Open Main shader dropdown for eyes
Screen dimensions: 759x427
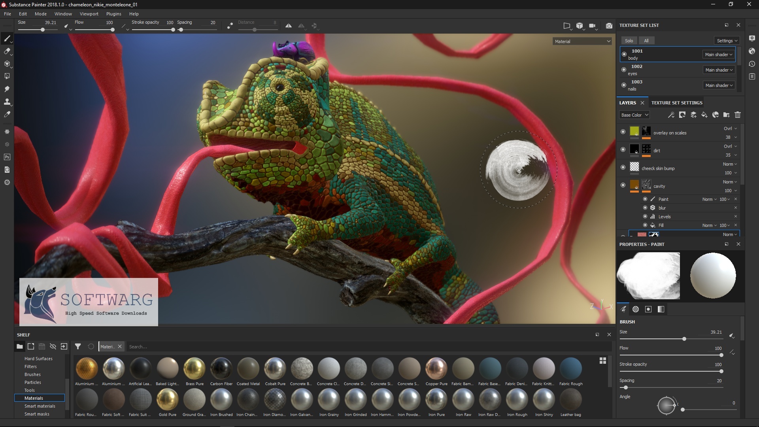click(x=719, y=70)
